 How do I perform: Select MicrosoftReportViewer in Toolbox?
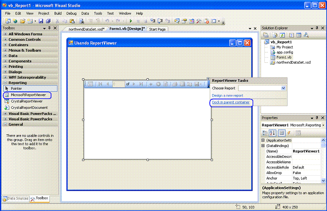28,95
